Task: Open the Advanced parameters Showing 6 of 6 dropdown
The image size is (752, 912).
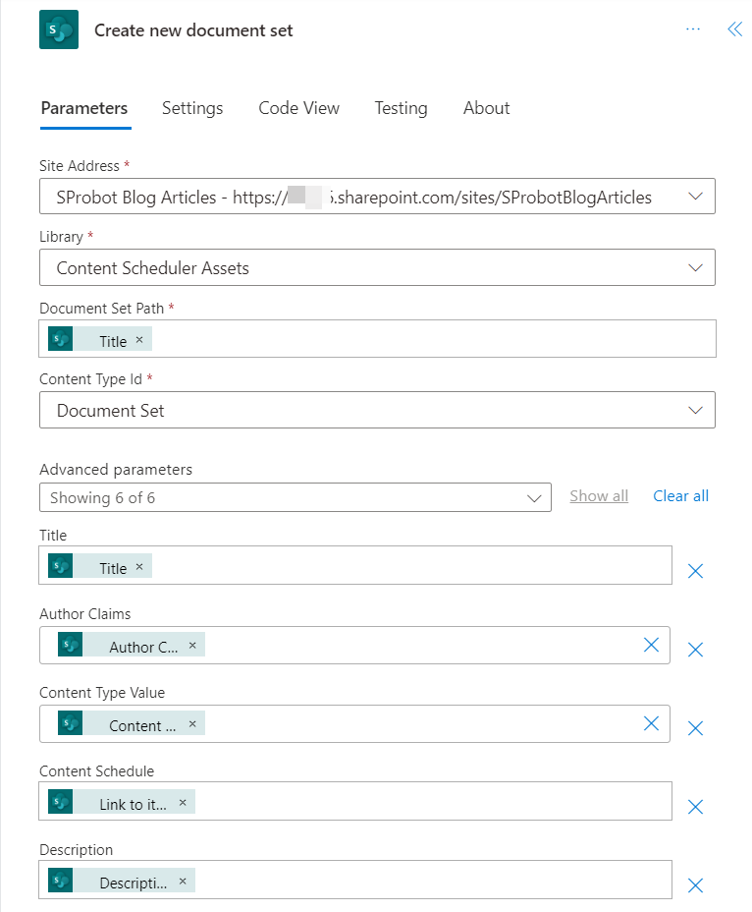Action: pos(295,497)
